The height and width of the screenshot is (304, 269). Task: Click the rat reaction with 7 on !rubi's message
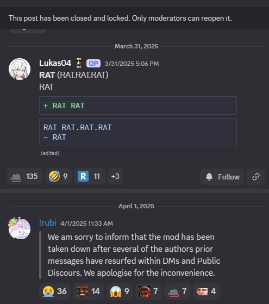coord(177,291)
